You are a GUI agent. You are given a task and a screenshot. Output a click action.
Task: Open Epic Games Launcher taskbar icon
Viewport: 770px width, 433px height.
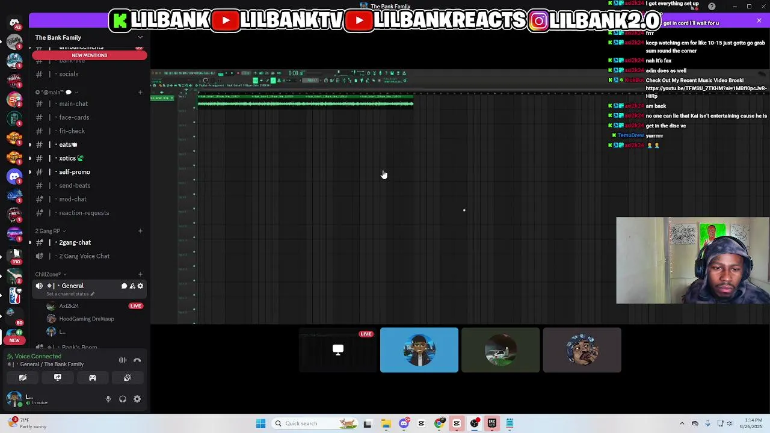tap(492, 423)
